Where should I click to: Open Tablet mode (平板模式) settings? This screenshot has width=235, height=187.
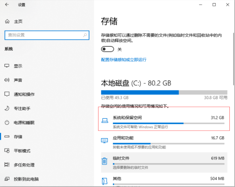pos(22,151)
